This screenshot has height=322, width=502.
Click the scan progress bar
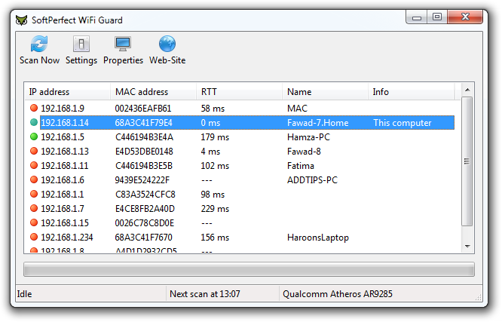click(249, 269)
